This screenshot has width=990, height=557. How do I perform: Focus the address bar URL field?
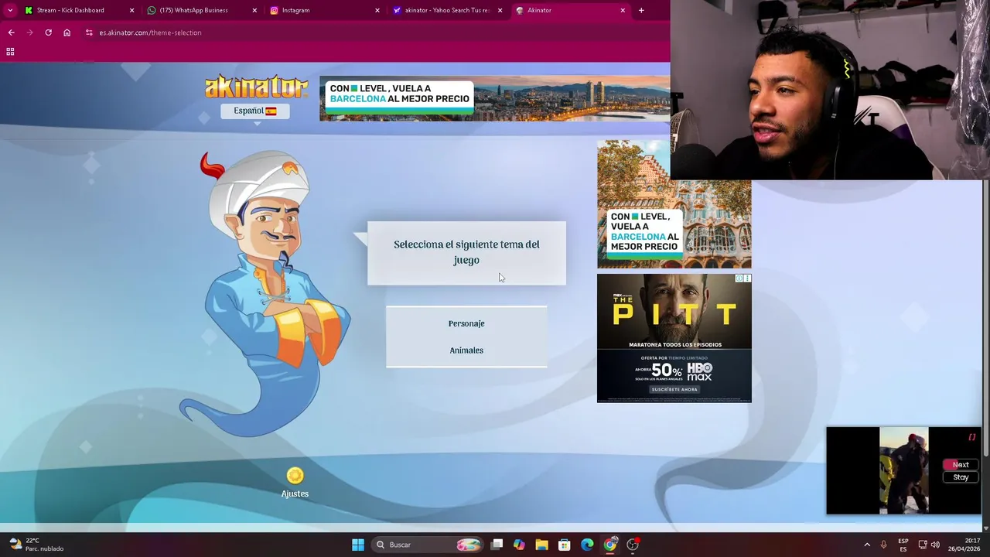(x=150, y=32)
